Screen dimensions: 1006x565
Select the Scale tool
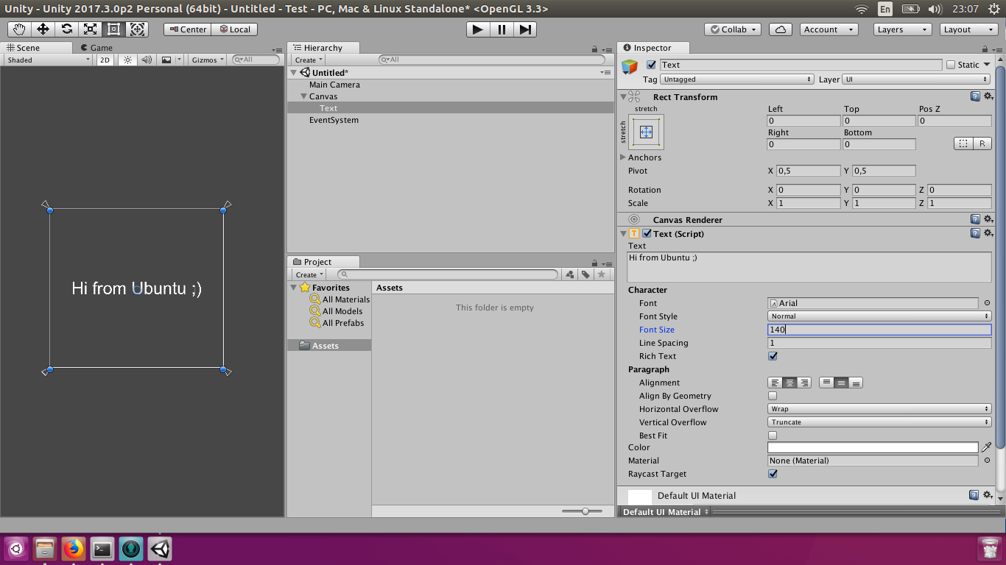click(90, 29)
